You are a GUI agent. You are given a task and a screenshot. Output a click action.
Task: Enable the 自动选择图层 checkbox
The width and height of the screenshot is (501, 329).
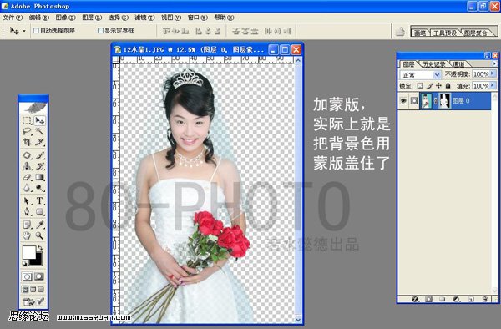click(36, 31)
